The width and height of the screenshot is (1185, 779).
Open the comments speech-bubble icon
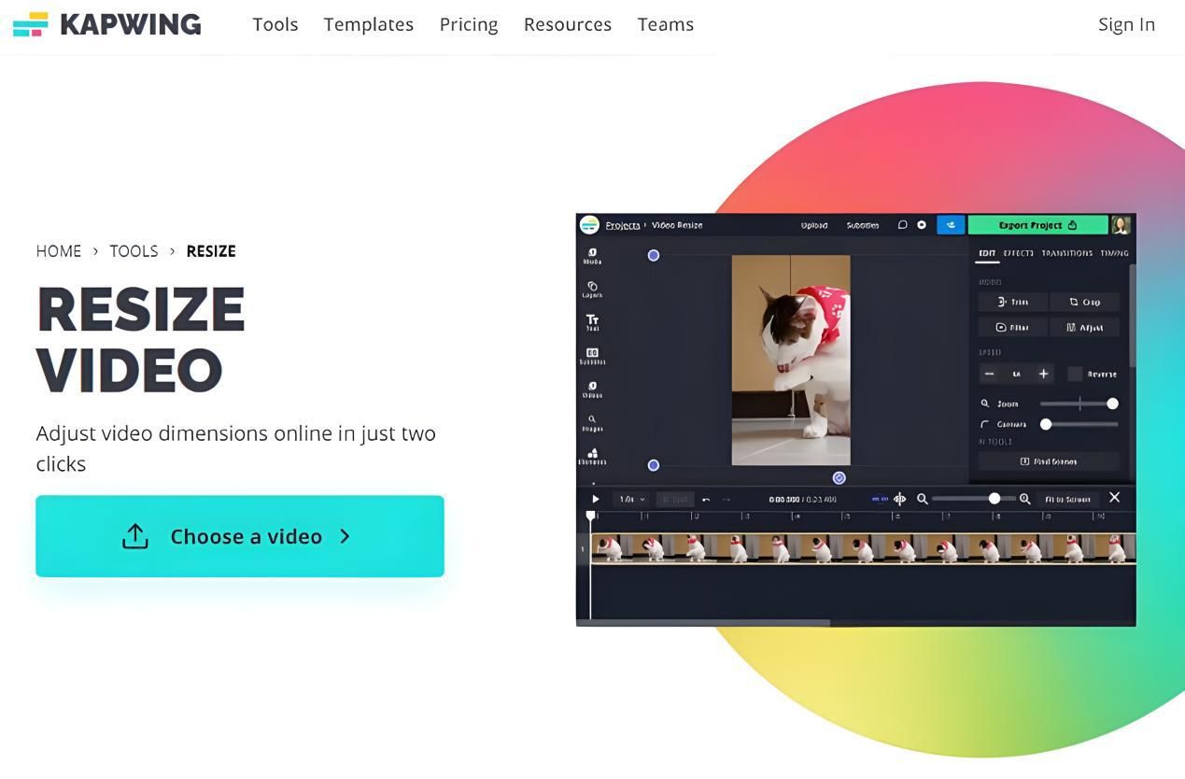point(902,225)
